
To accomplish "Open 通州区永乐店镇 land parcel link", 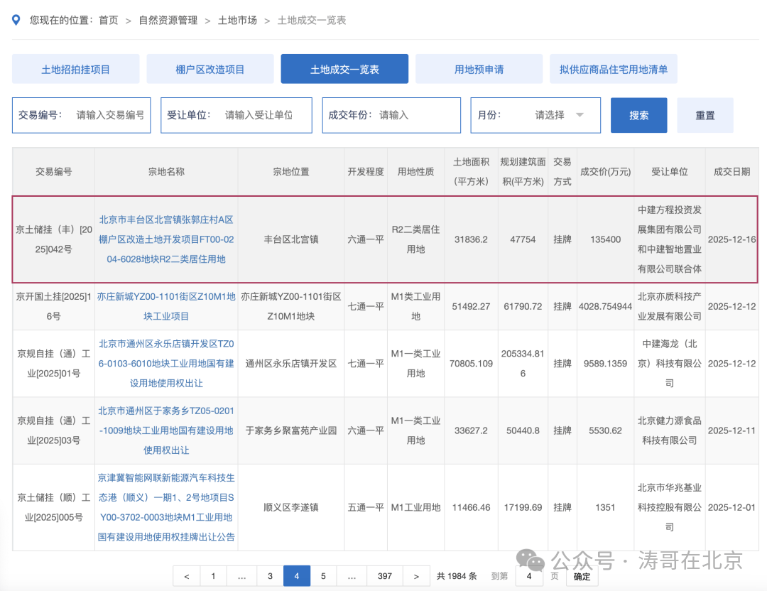I will pos(166,363).
